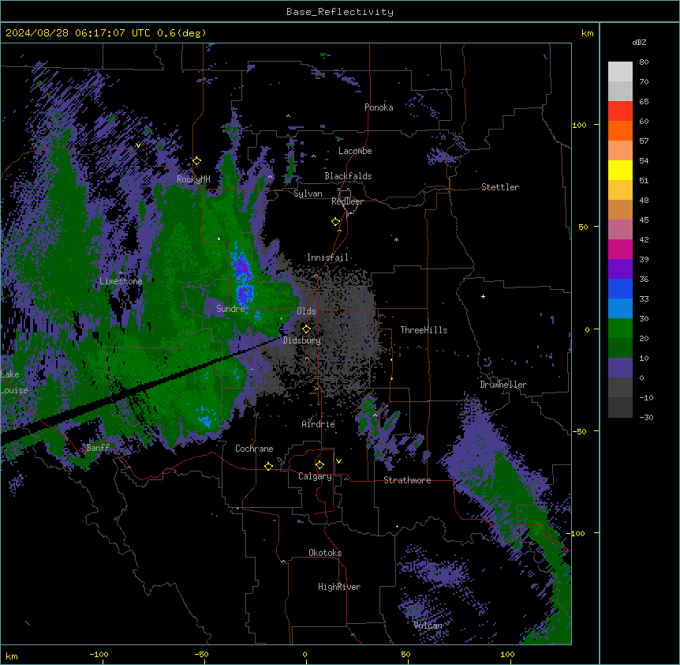Click the 100 tick on the right axis
The height and width of the screenshot is (665, 680).
[x=579, y=125]
